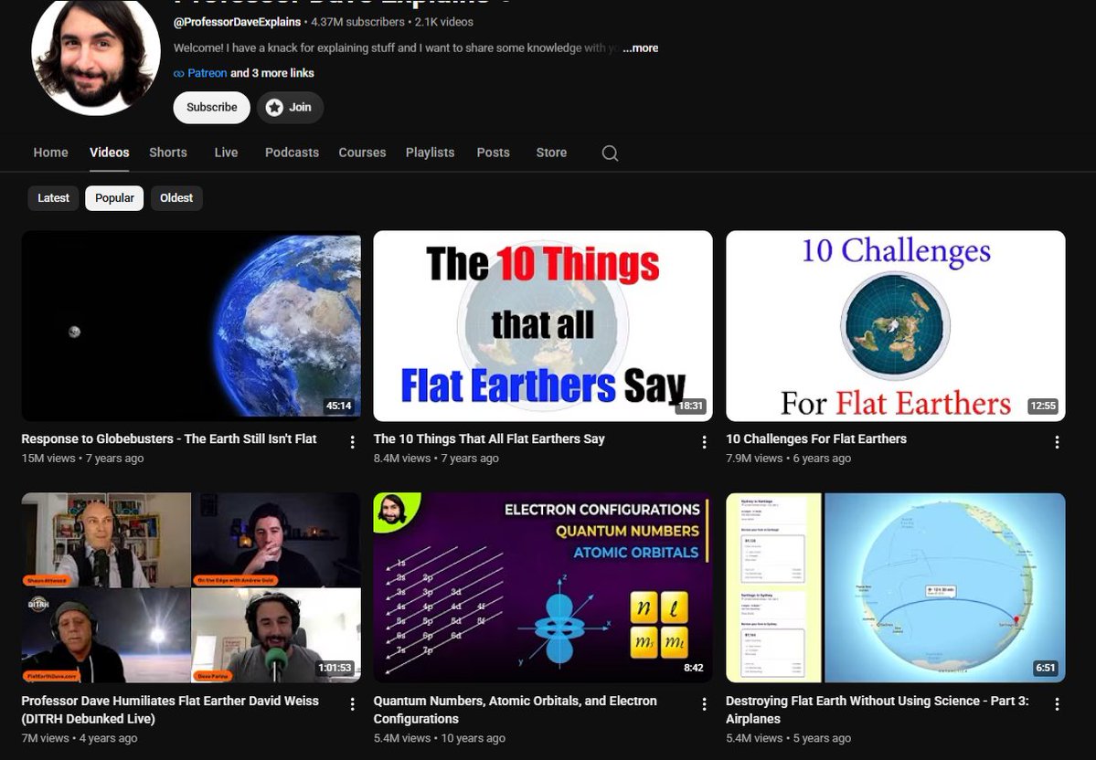Open the Playlists tab

click(430, 153)
